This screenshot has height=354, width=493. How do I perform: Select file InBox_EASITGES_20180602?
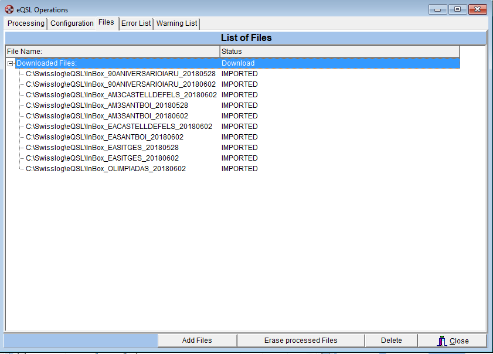(102, 158)
